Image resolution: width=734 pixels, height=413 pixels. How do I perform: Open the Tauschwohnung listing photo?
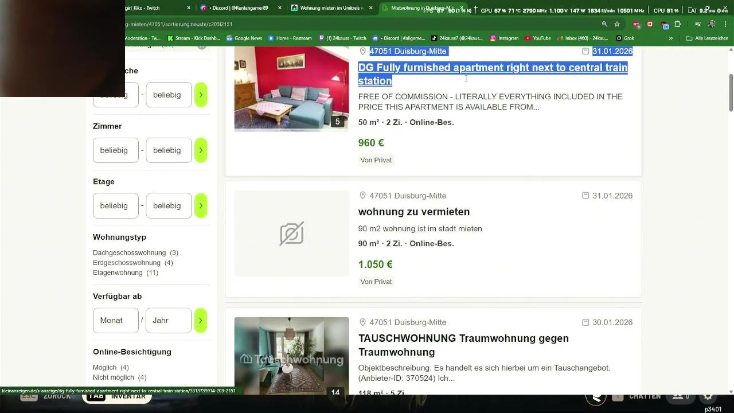pyautogui.click(x=291, y=356)
